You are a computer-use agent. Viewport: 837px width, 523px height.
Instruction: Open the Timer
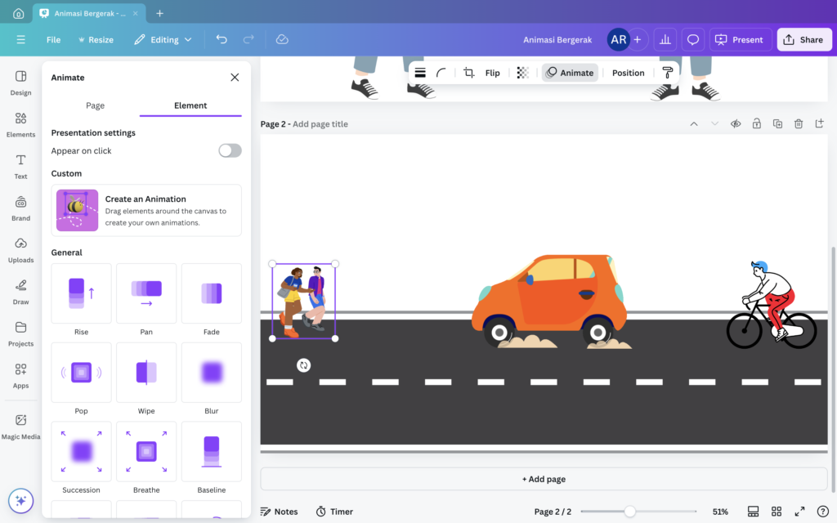click(x=334, y=512)
